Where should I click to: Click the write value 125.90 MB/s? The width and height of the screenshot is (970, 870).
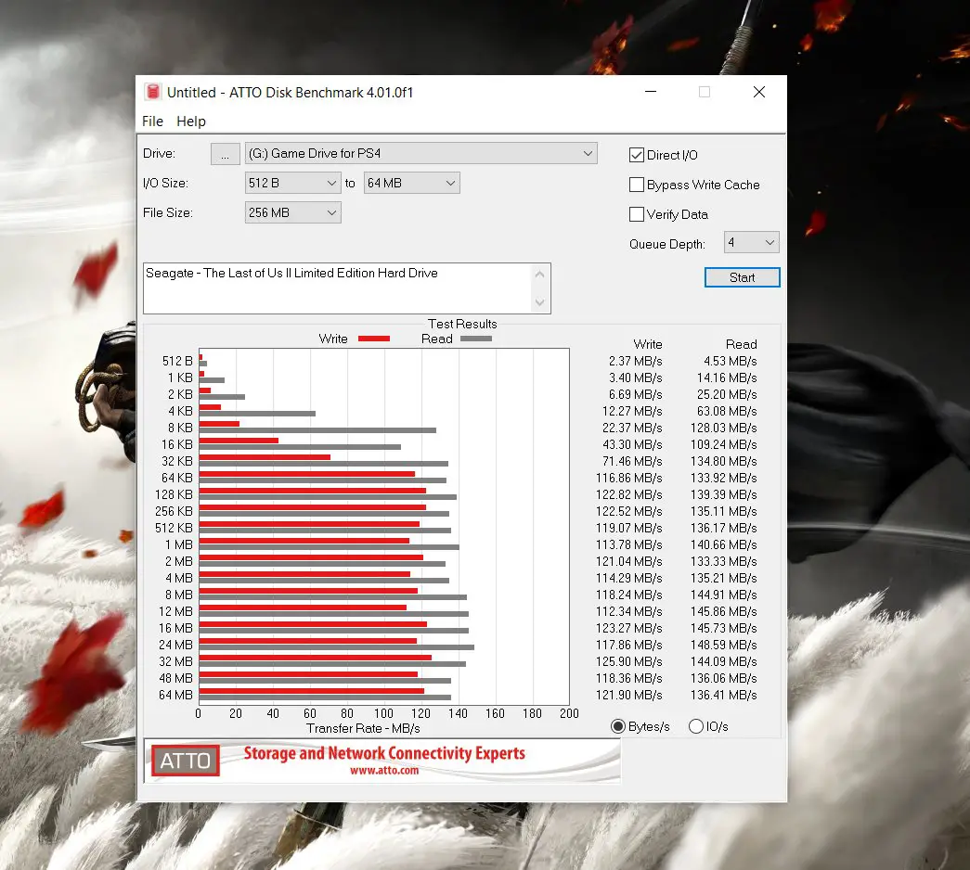(629, 661)
